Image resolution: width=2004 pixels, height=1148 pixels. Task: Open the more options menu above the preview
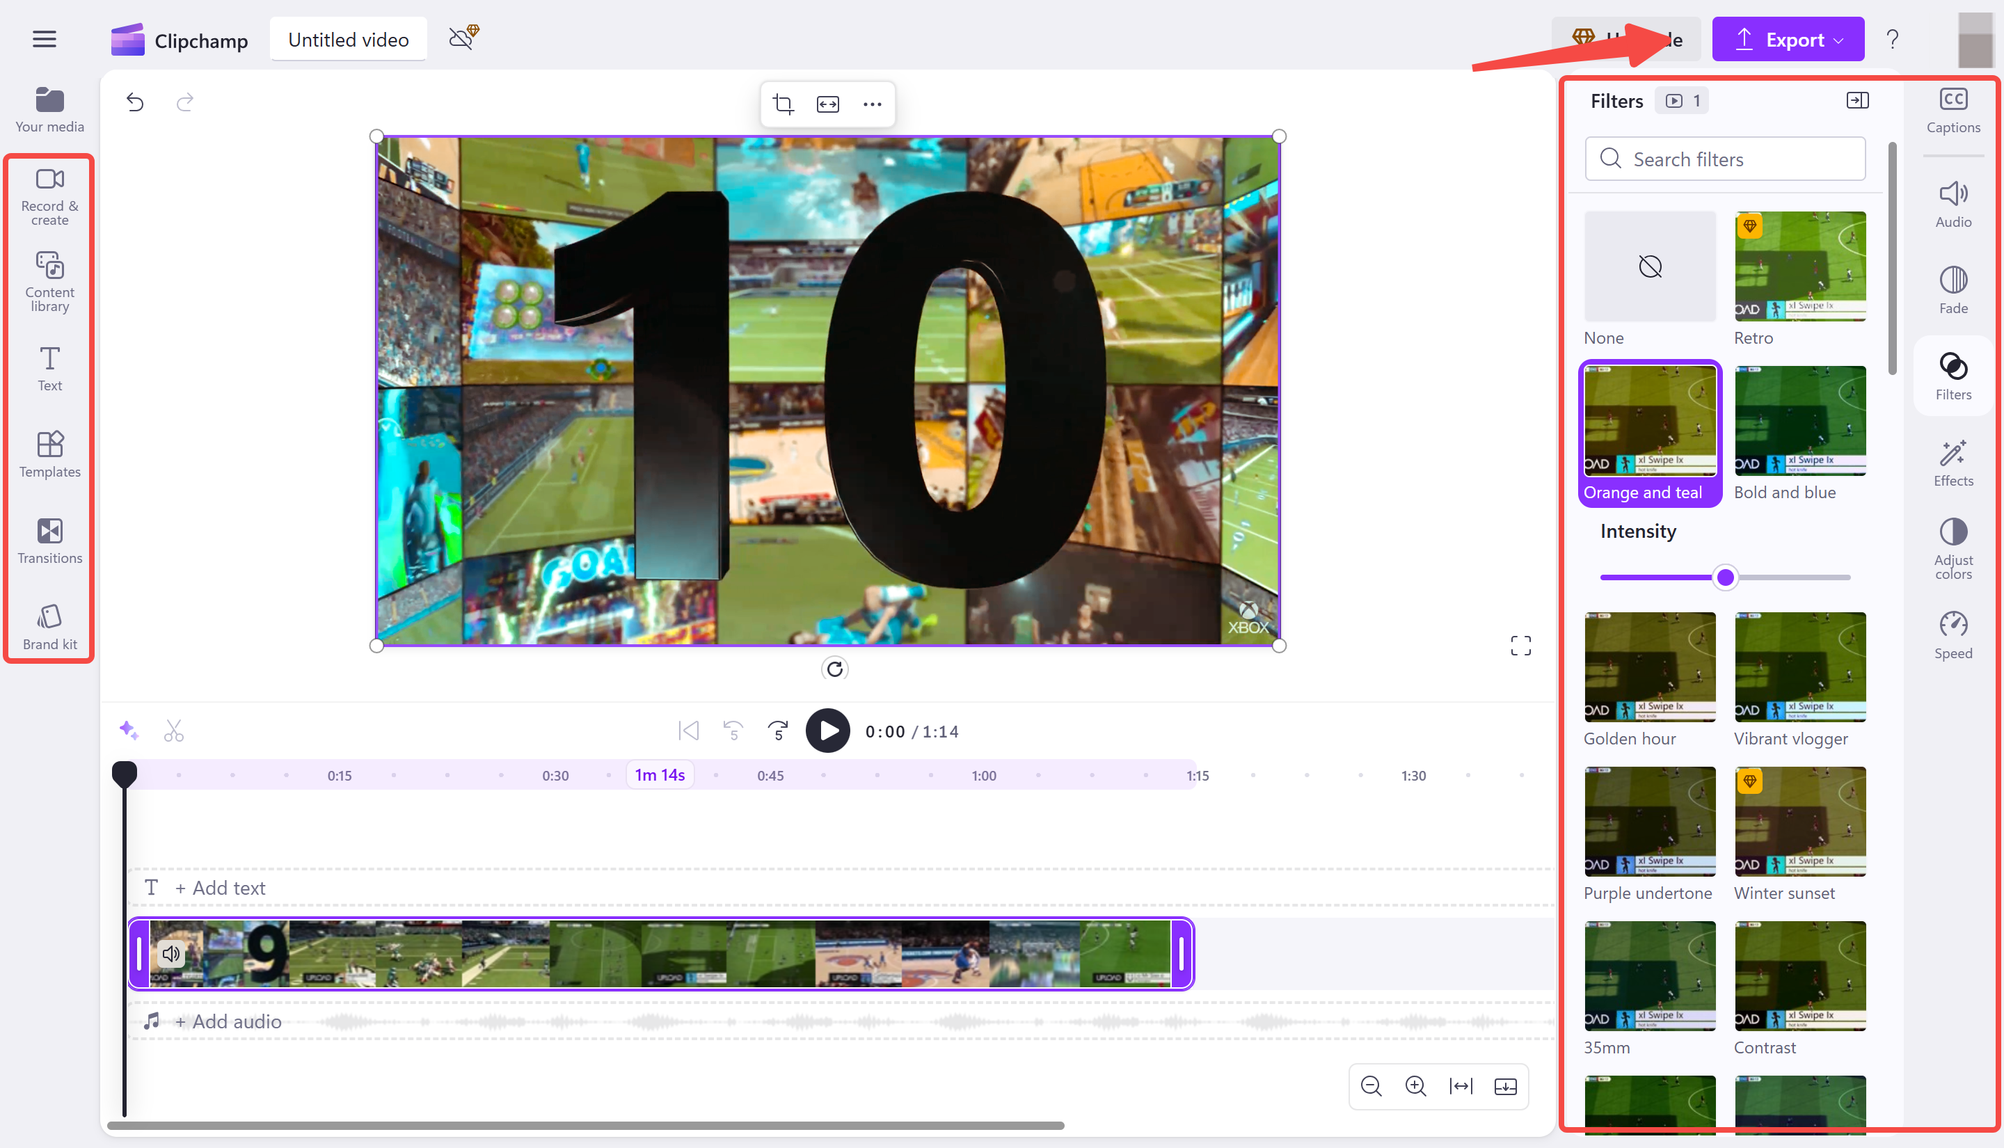coord(872,103)
